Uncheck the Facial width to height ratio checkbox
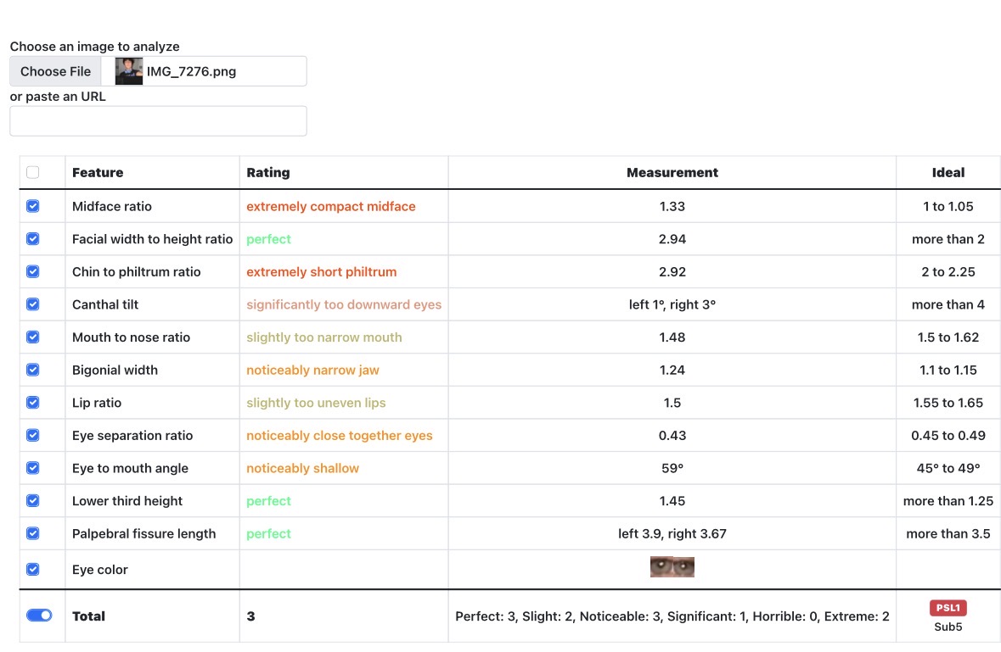This screenshot has width=1001, height=652. coord(33,239)
